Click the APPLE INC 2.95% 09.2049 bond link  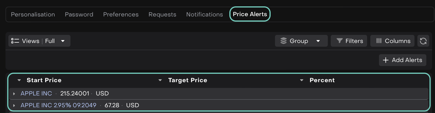click(x=58, y=105)
